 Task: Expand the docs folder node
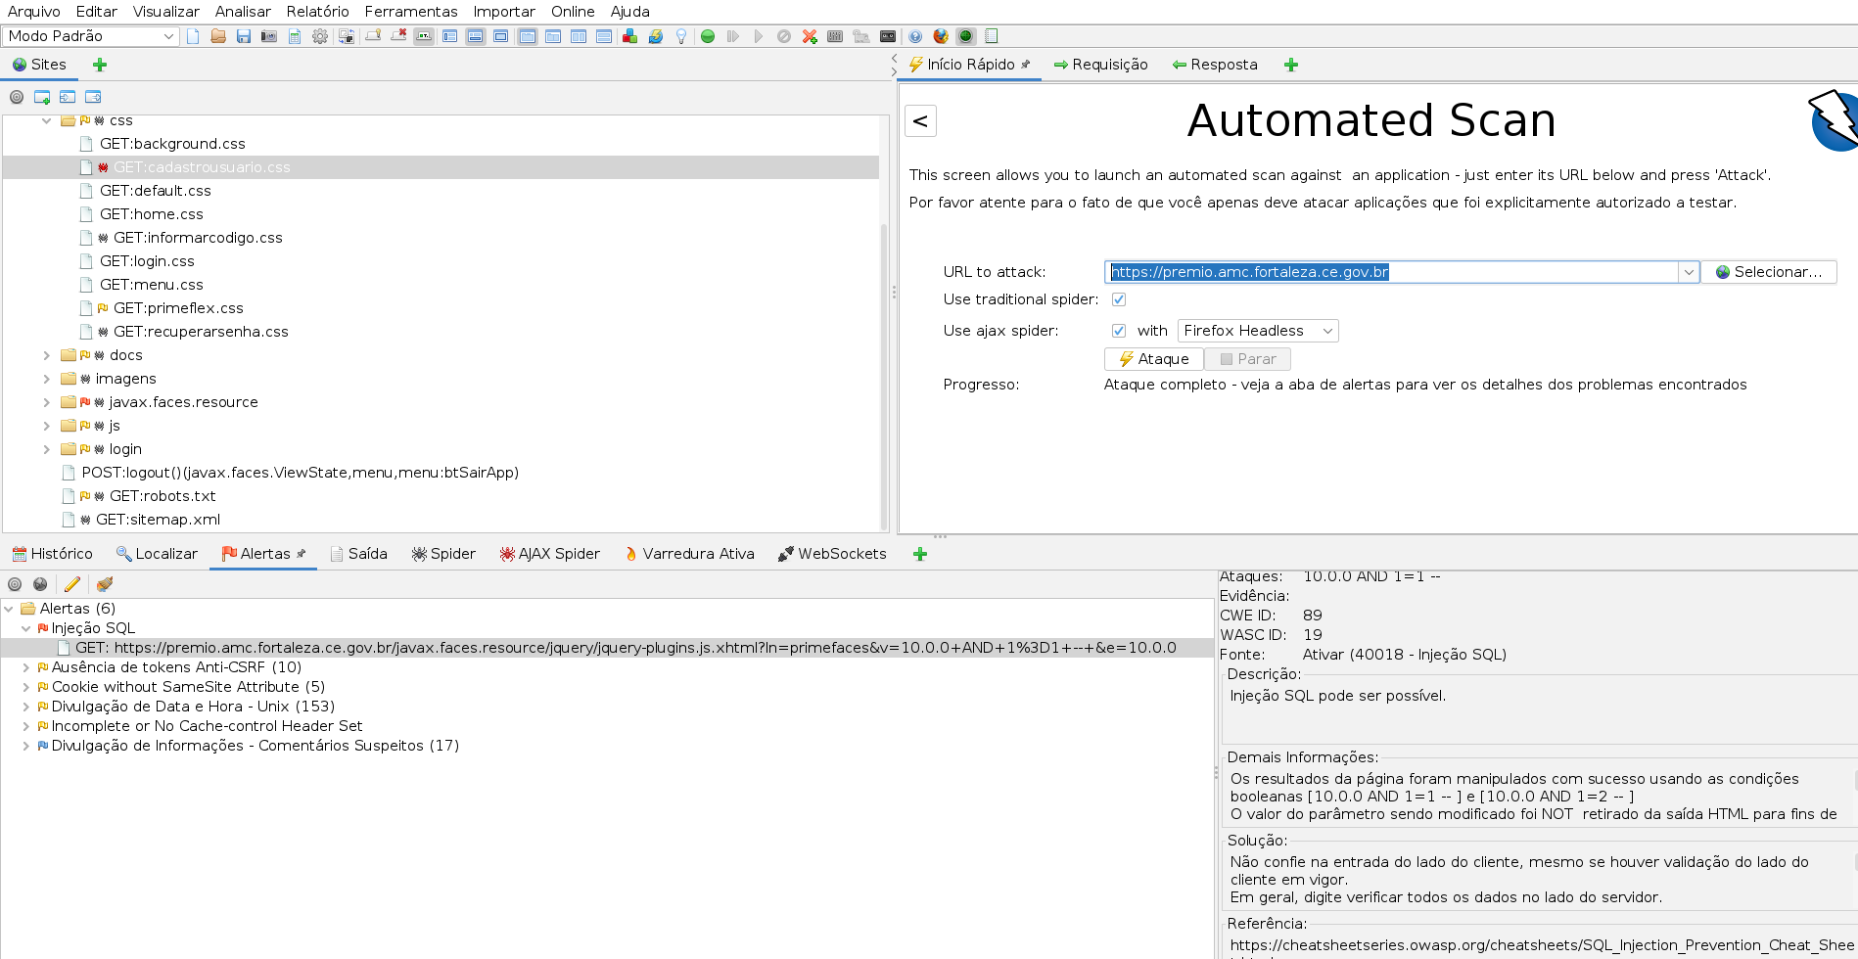click(46, 355)
